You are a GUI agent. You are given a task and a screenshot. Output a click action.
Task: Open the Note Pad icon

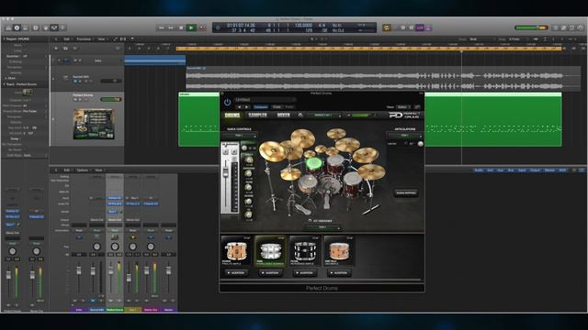point(563,27)
